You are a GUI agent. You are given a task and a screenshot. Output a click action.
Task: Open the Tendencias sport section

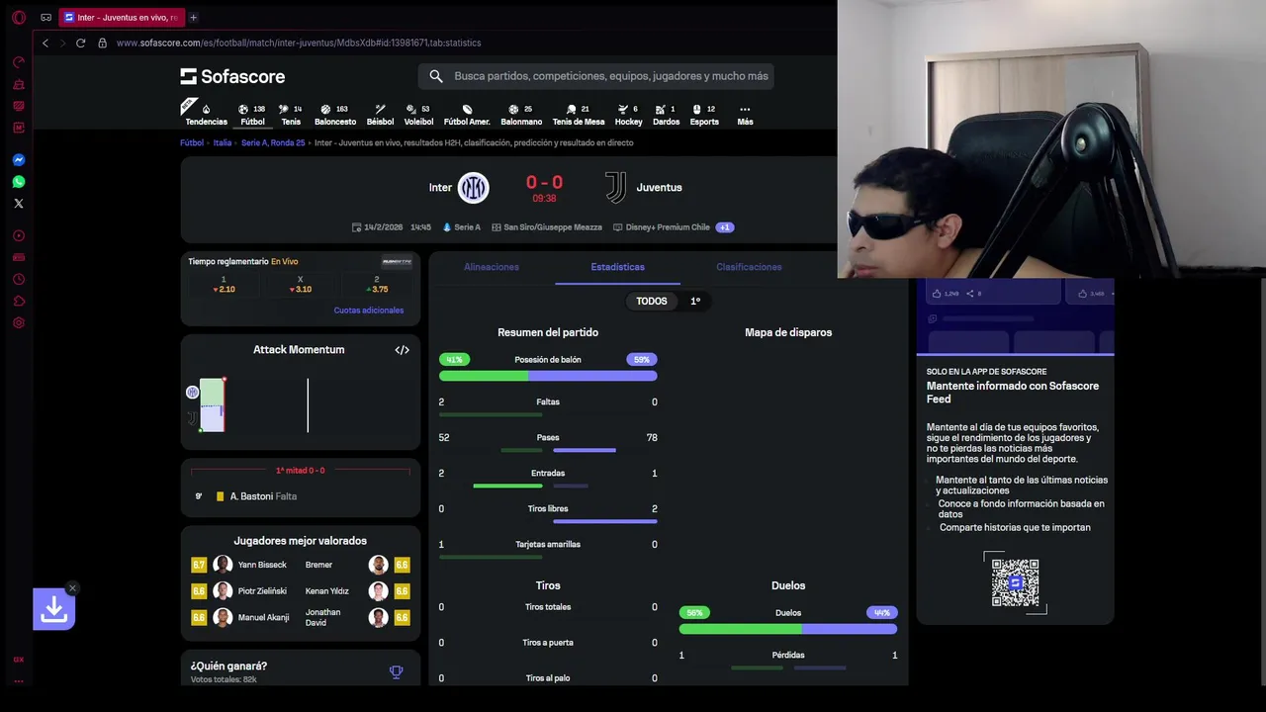pos(206,115)
